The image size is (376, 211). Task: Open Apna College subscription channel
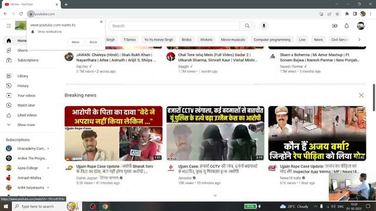tap(28, 168)
